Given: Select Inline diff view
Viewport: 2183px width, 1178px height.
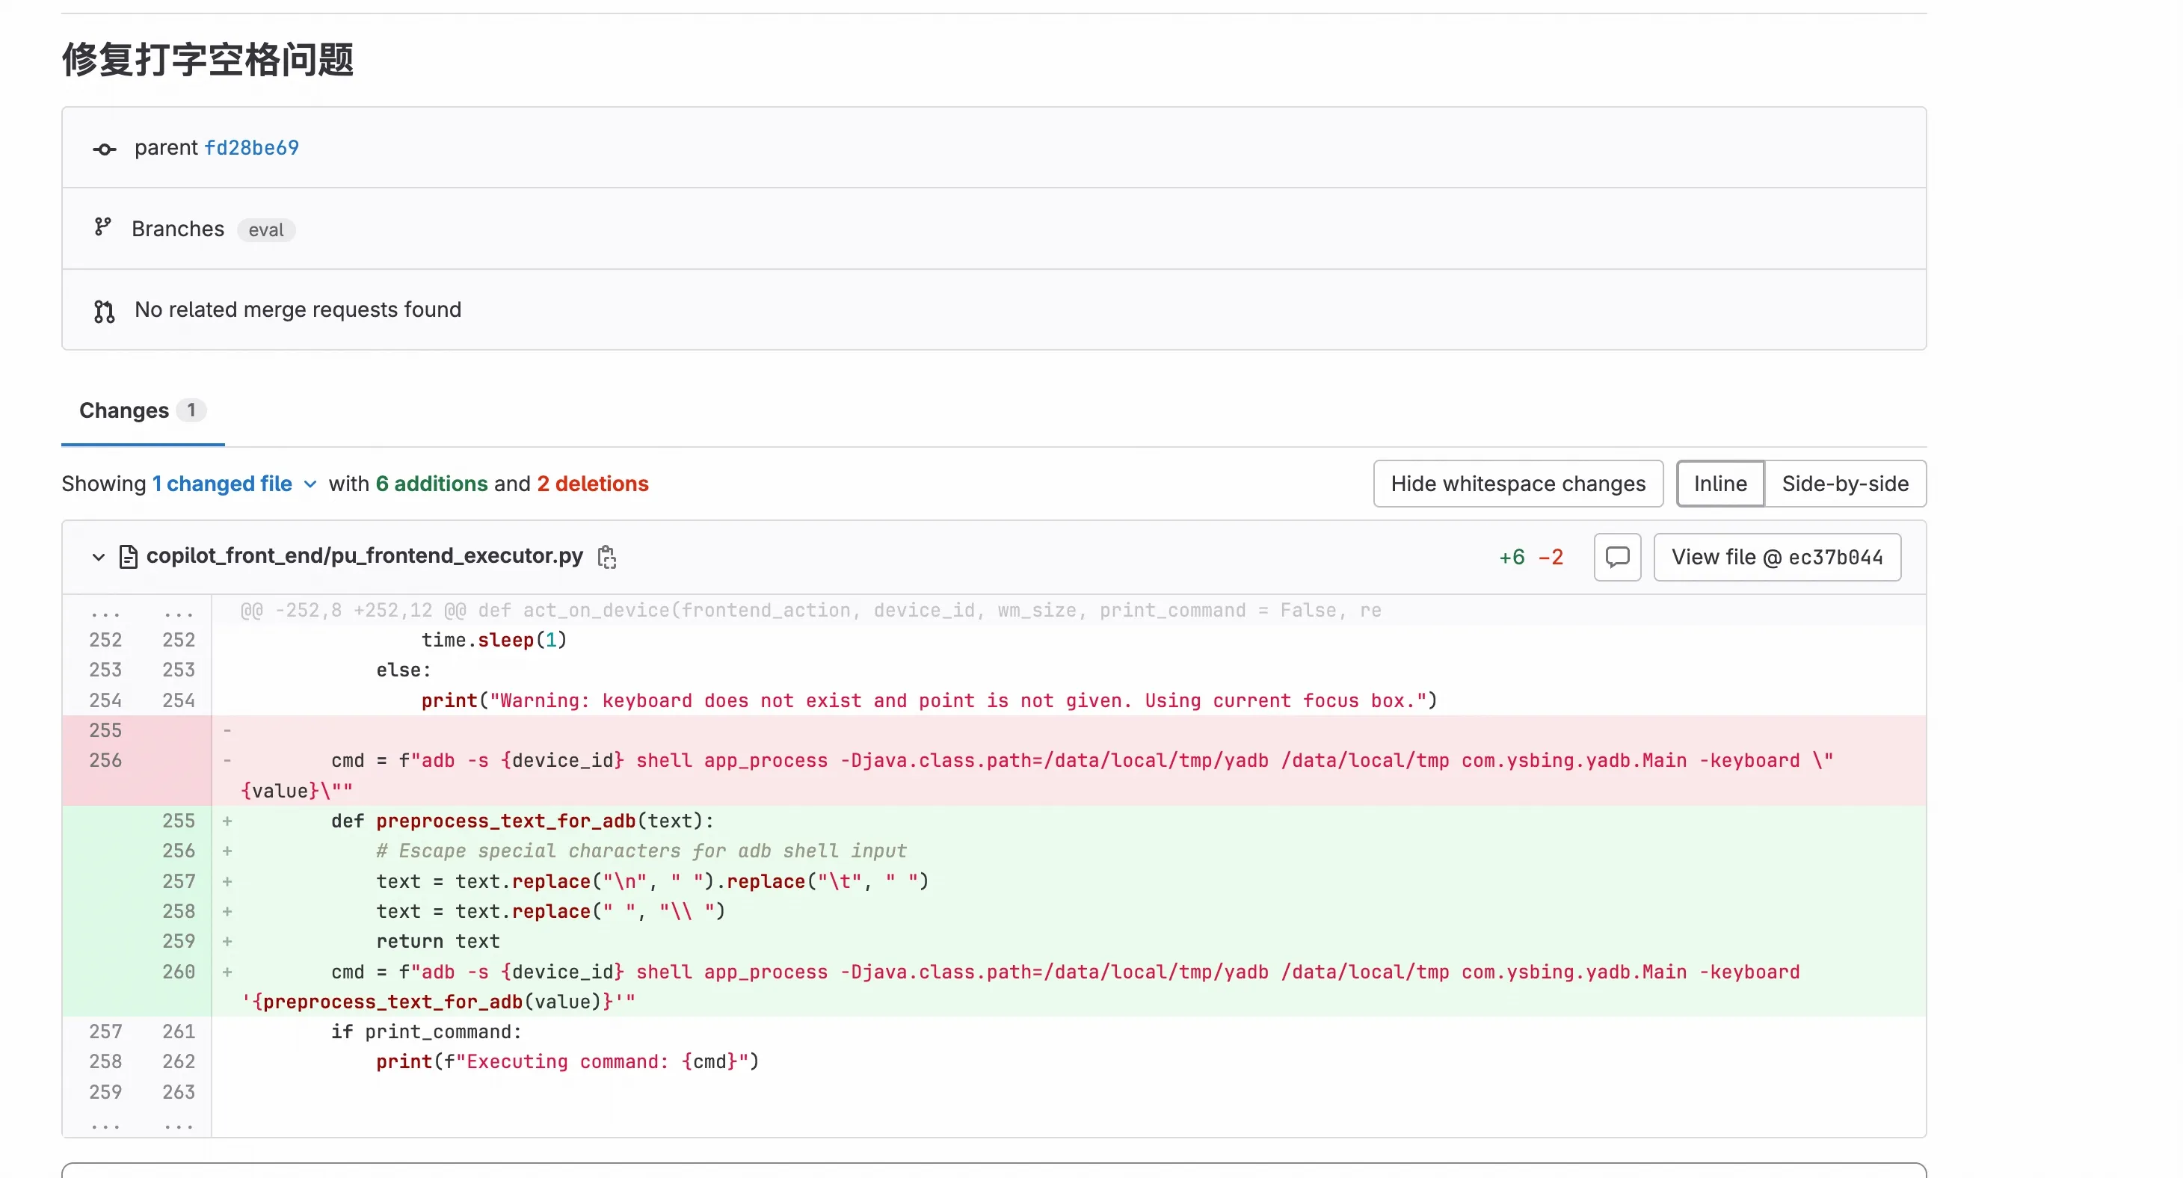Looking at the screenshot, I should click(1719, 483).
